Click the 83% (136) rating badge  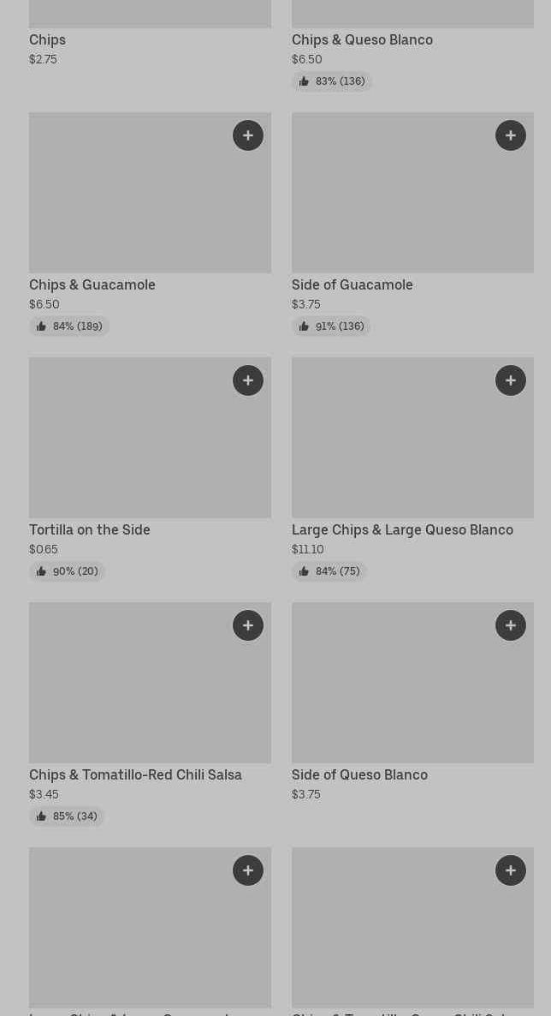[x=332, y=81]
